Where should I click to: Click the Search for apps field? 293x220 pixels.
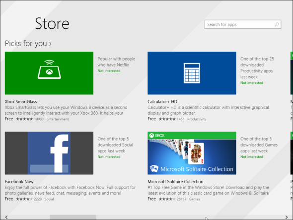(243, 24)
